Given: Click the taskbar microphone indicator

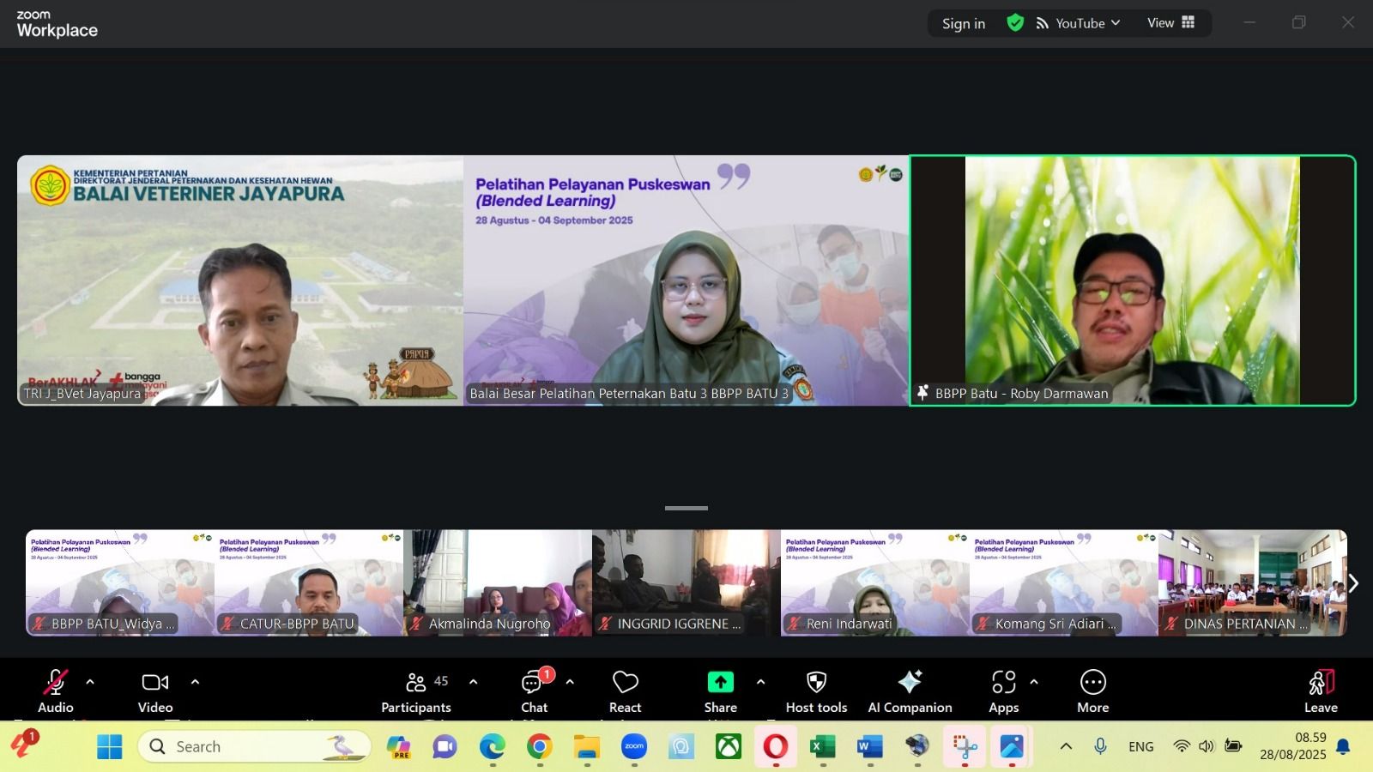Looking at the screenshot, I should [1100, 746].
